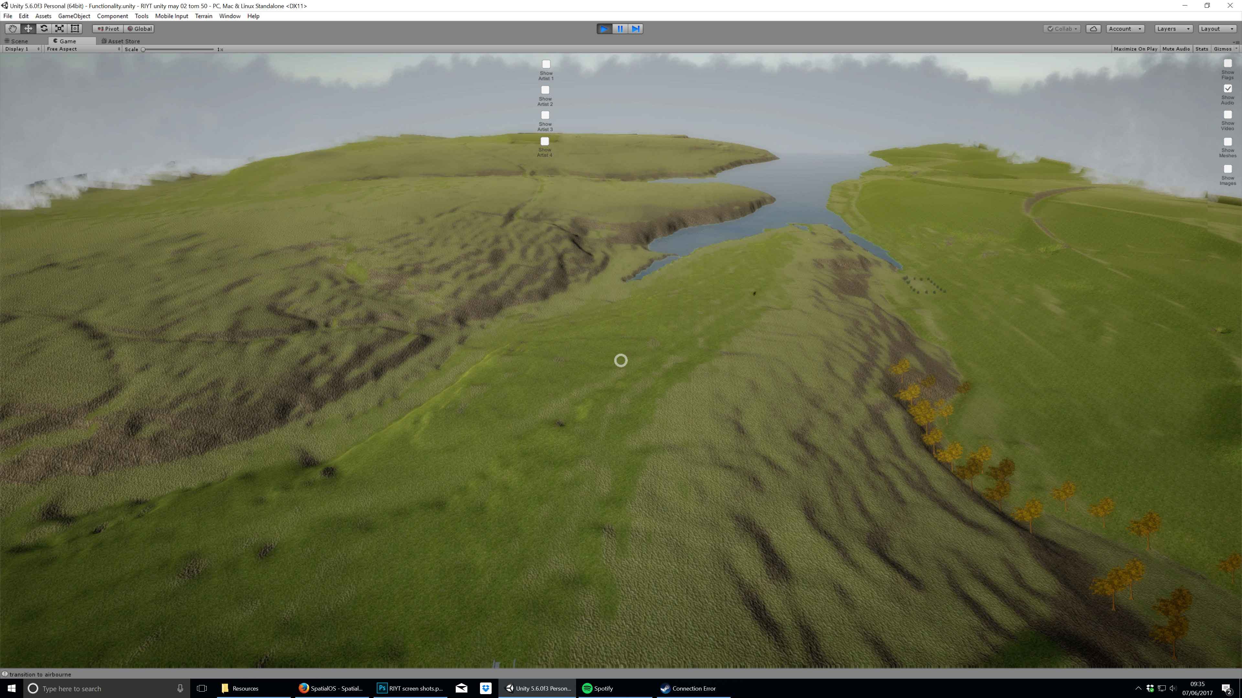Select the Scale tool icon

(x=59, y=28)
